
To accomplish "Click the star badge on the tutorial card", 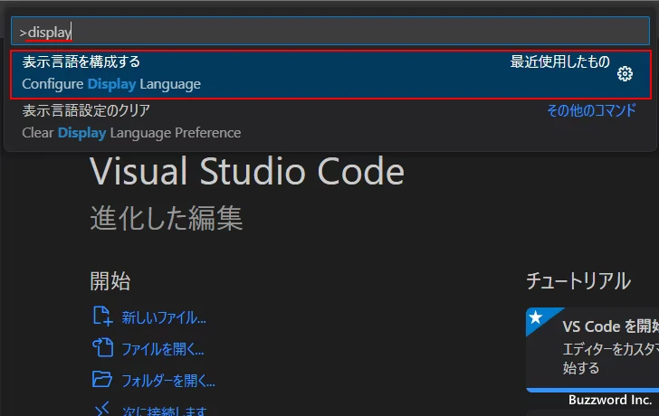I will pyautogui.click(x=536, y=317).
